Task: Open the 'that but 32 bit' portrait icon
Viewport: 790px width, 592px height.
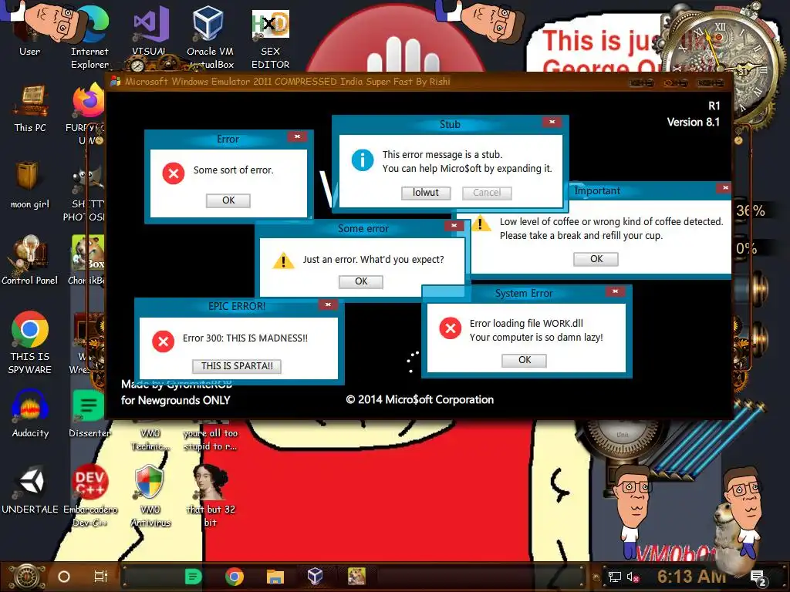Action: click(210, 496)
